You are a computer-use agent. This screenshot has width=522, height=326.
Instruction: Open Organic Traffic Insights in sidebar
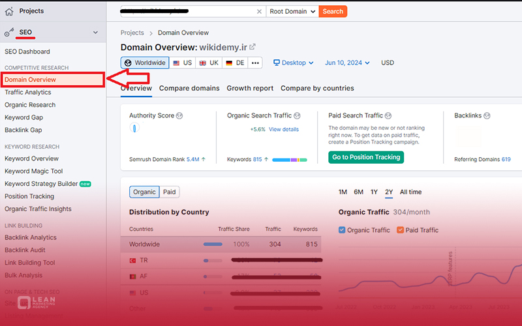(38, 209)
